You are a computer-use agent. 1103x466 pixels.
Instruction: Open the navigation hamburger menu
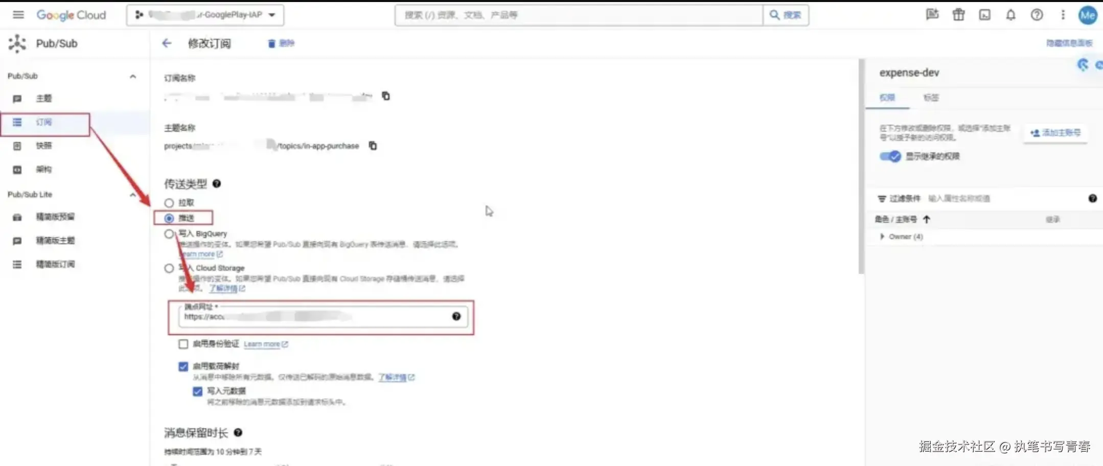[18, 15]
